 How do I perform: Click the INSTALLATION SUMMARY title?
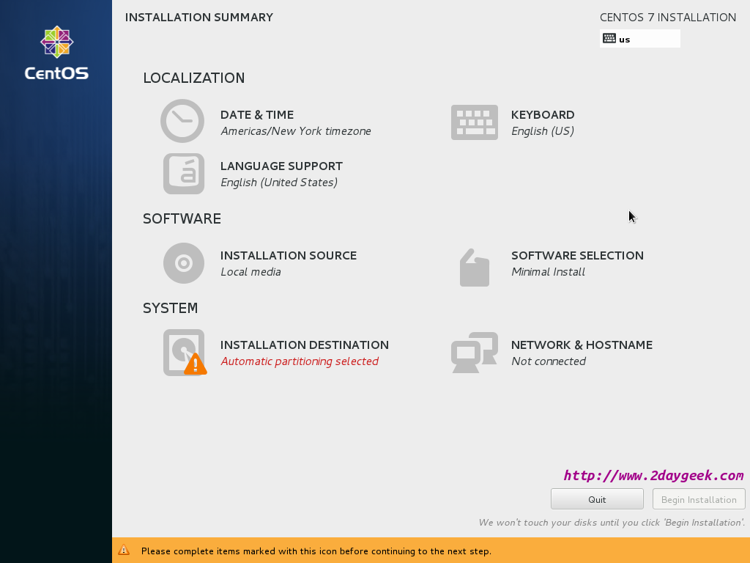pyautogui.click(x=199, y=18)
